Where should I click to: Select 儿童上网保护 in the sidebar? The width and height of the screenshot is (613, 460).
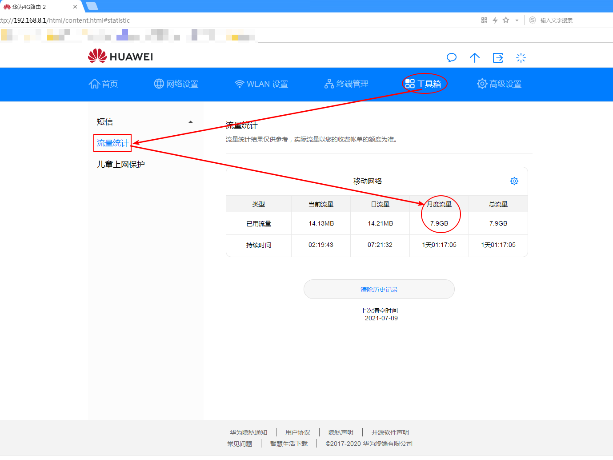121,165
